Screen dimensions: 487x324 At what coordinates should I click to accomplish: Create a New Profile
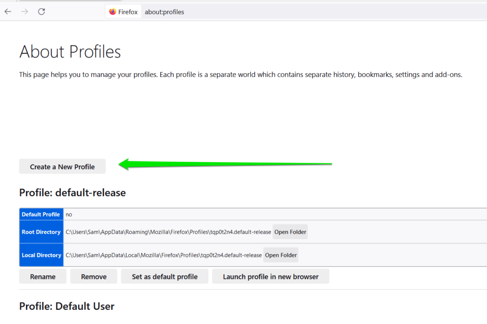[x=62, y=167]
